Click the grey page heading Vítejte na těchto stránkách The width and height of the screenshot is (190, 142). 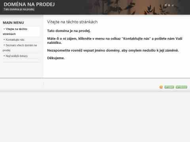[x=72, y=22]
